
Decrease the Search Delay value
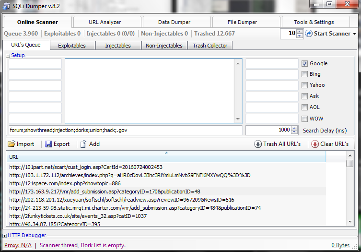click(294, 132)
